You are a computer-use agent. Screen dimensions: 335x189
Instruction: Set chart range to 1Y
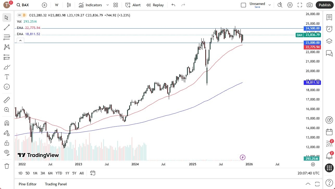tap(67, 173)
